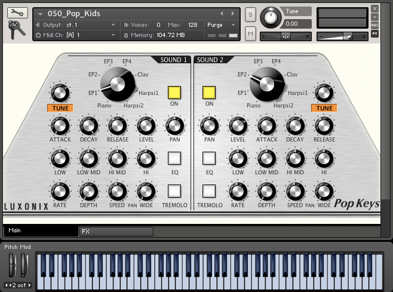The height and width of the screenshot is (292, 393).
Task: Enable Sound 1 TREMOLO switch
Action: pos(174,191)
